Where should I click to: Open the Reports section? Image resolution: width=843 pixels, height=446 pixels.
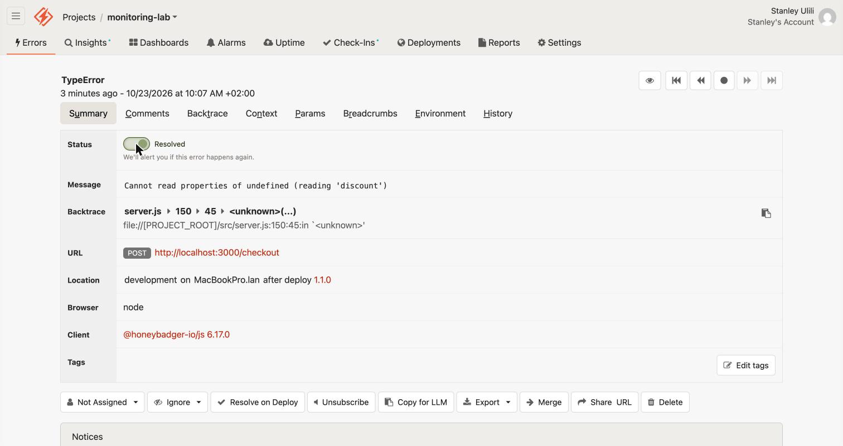[499, 42]
